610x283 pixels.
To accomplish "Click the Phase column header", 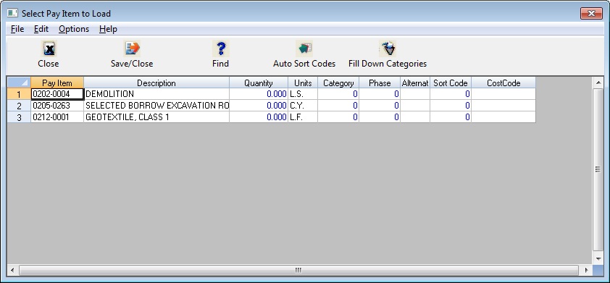I will pyautogui.click(x=380, y=83).
